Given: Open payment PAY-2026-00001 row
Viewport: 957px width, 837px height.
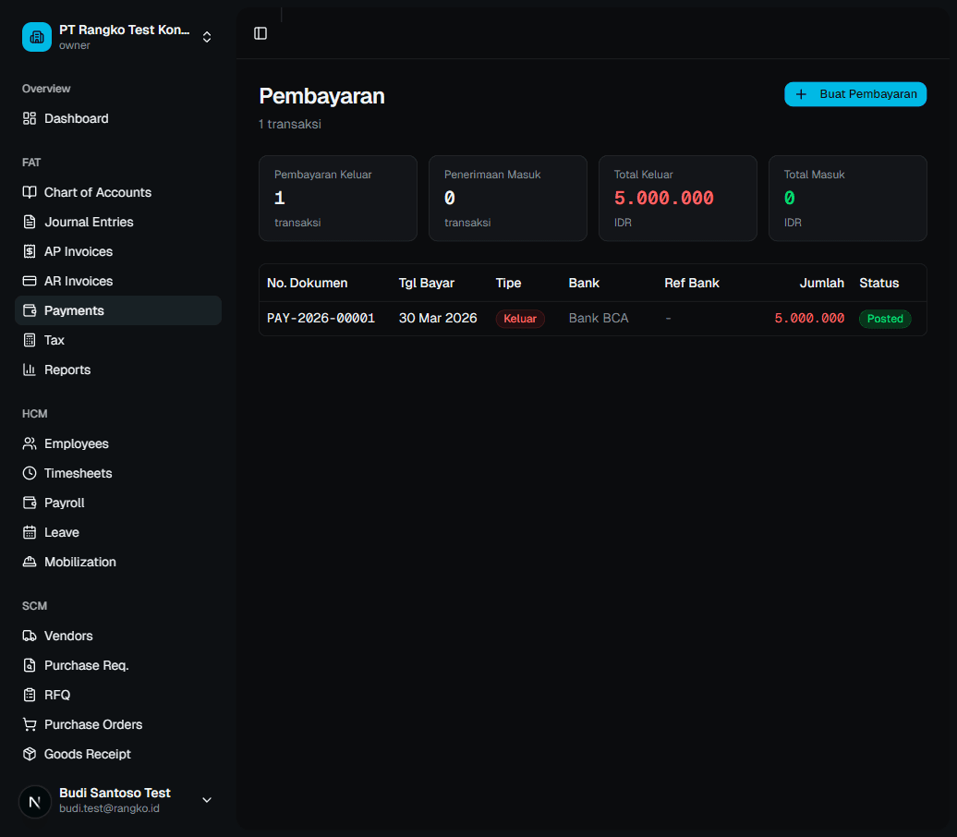Looking at the screenshot, I should (x=593, y=318).
